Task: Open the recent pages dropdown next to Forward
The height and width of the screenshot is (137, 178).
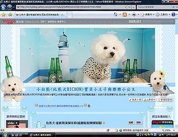Action: (x=14, y=7)
